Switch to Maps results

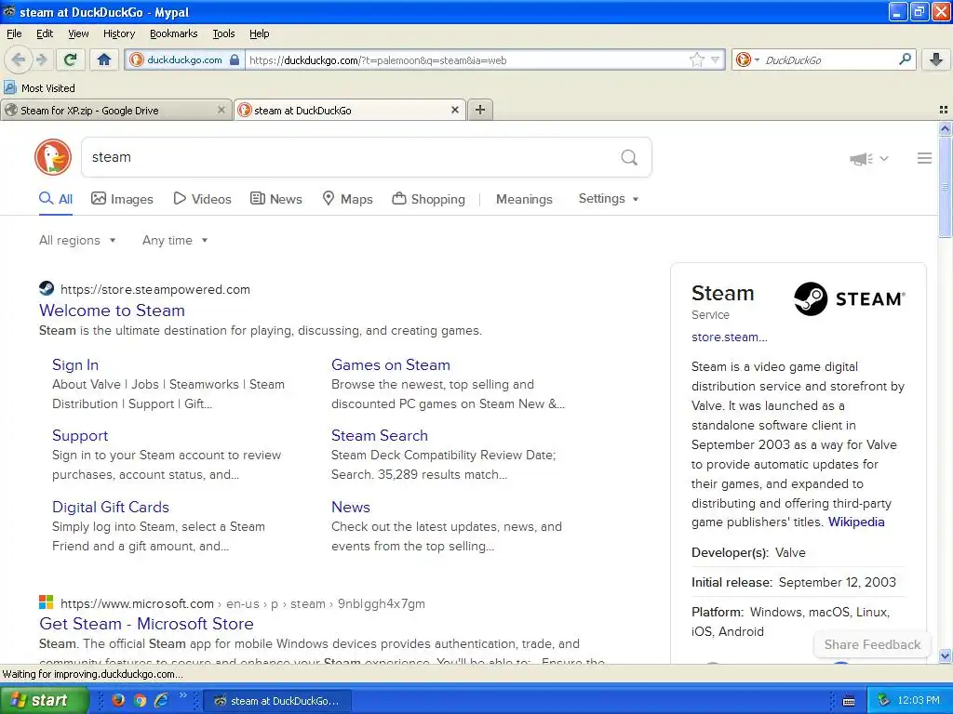coord(348,199)
